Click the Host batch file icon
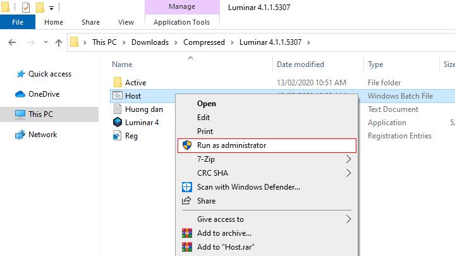Image resolution: width=455 pixels, height=256 pixels. tap(118, 95)
